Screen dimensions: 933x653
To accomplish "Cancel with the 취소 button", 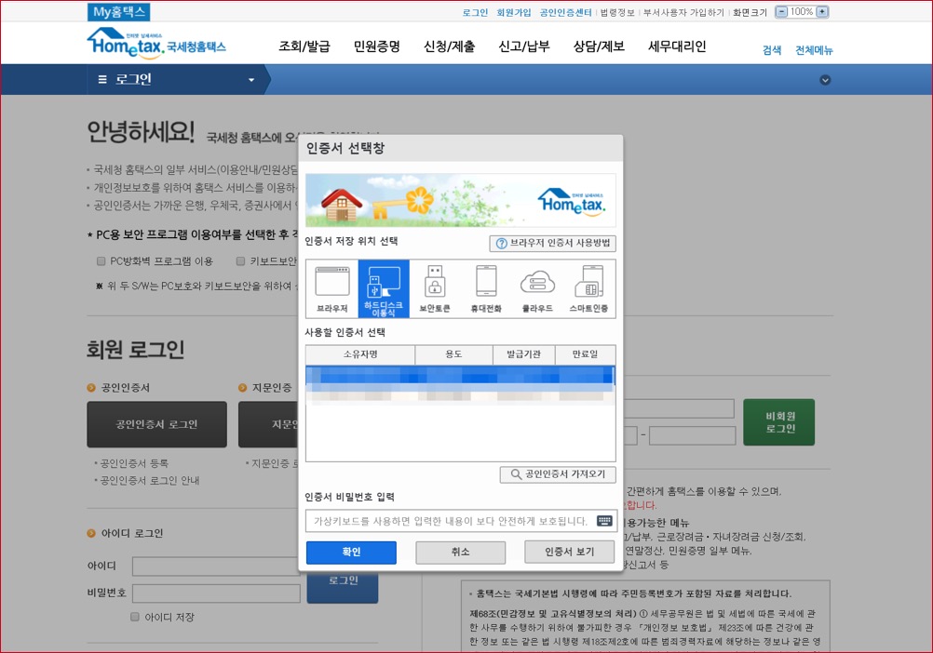I will click(x=461, y=552).
